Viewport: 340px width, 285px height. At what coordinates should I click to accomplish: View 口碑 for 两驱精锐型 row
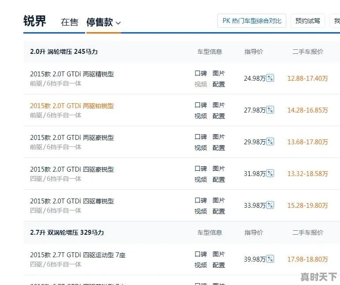click(201, 73)
